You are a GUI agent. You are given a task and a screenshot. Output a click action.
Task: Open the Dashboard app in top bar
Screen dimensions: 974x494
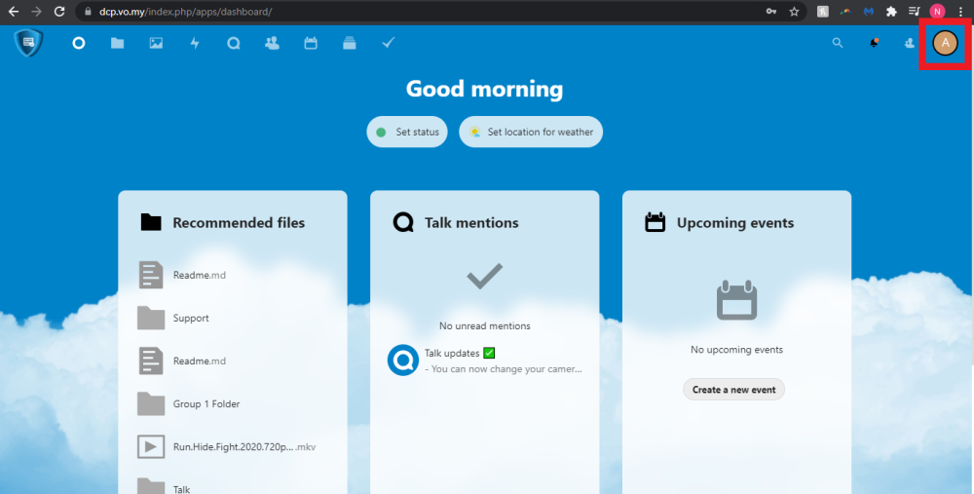coord(79,43)
